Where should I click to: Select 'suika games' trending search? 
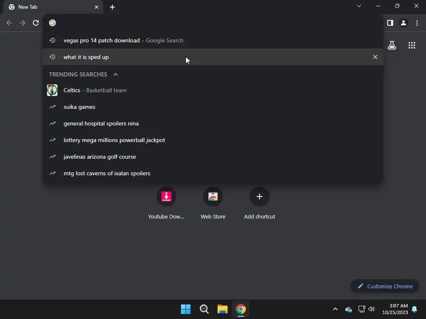[x=213, y=107]
